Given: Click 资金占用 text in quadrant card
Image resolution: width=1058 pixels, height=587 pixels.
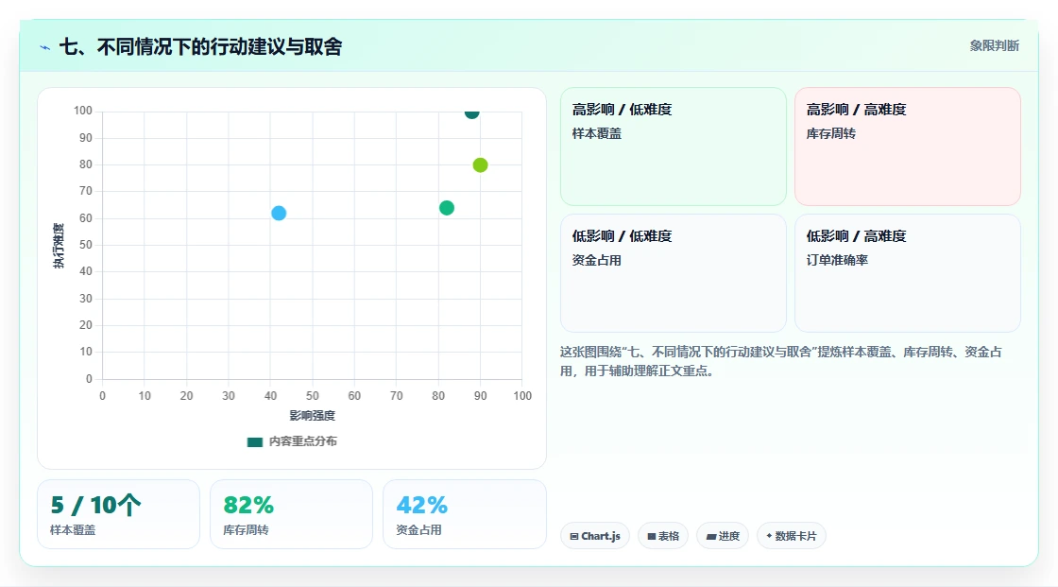Looking at the screenshot, I should (x=596, y=260).
